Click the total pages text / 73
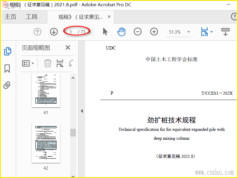This screenshot has width=238, height=178. [82, 32]
